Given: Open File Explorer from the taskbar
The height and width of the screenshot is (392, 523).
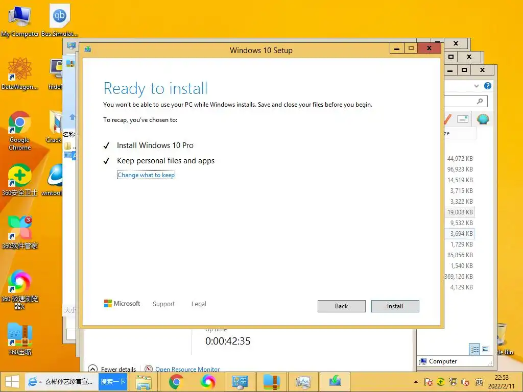Looking at the screenshot, I should pyautogui.click(x=144, y=382).
